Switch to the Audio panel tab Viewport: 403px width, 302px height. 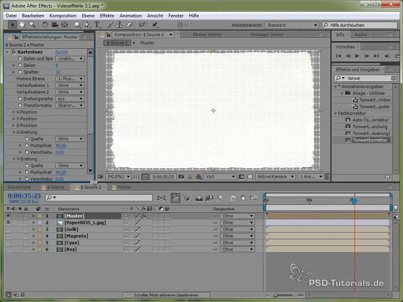360,35
